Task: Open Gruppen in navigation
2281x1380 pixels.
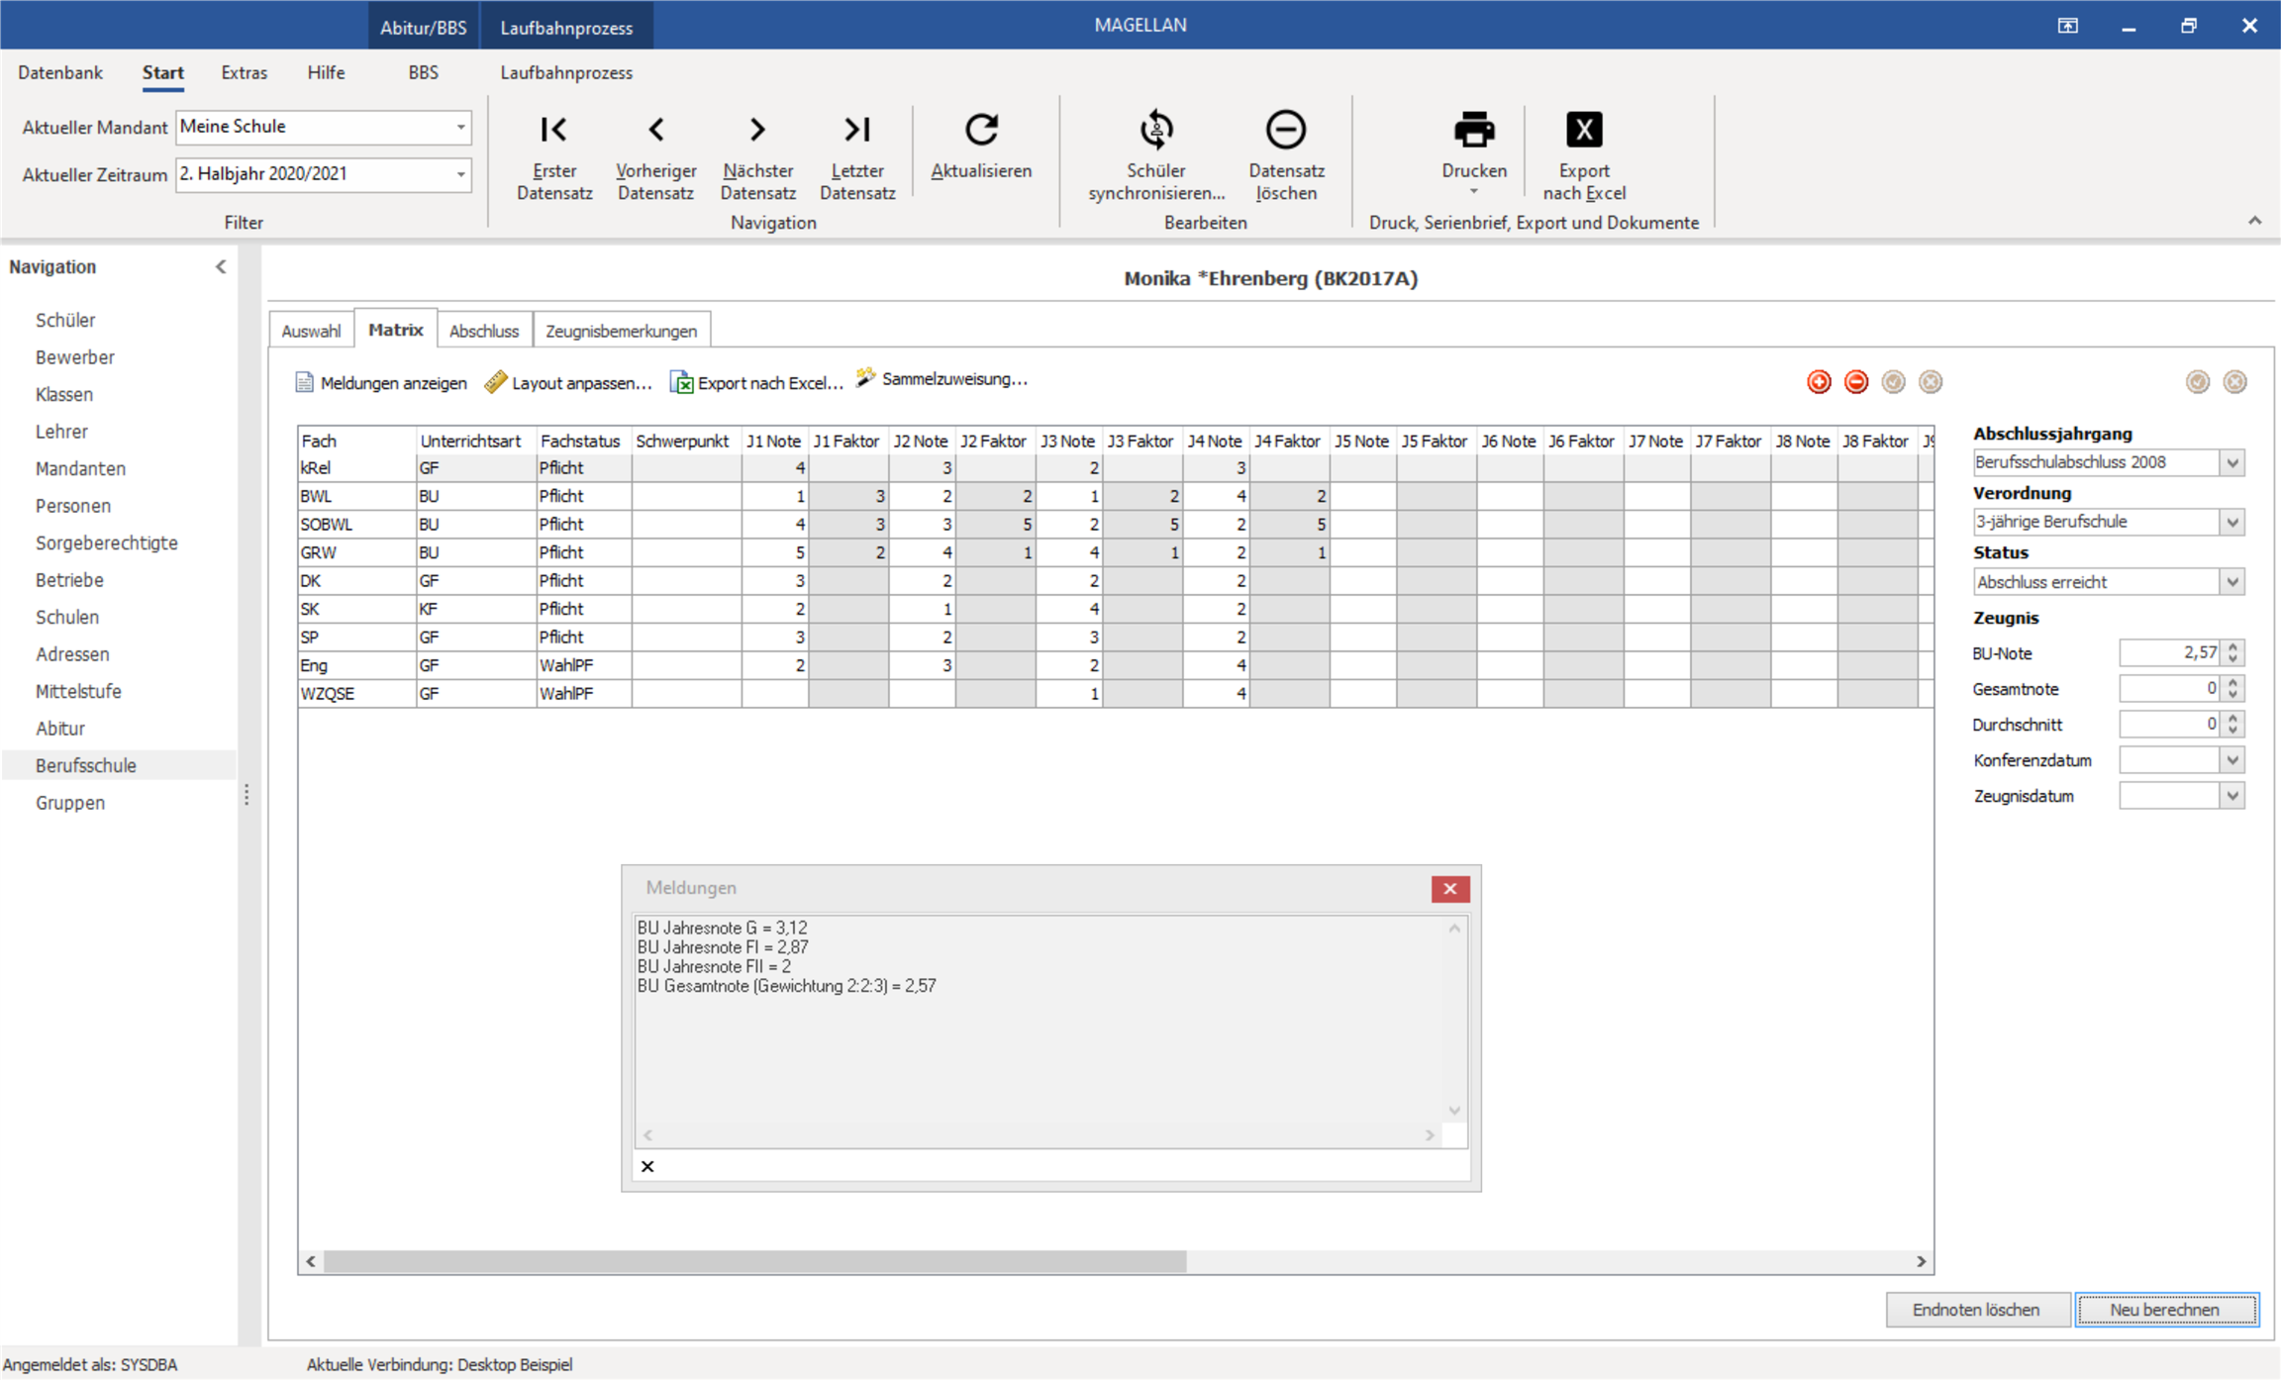Action: click(70, 803)
